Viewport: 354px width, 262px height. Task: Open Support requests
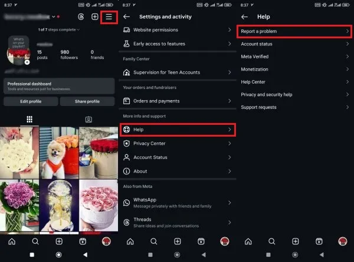pyautogui.click(x=294, y=107)
